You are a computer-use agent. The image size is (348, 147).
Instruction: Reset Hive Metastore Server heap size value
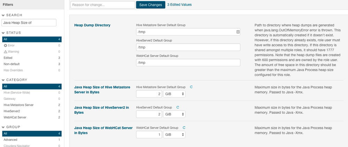191,87
